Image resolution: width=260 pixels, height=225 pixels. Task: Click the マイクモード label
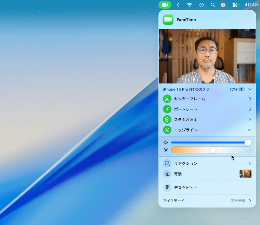174,201
